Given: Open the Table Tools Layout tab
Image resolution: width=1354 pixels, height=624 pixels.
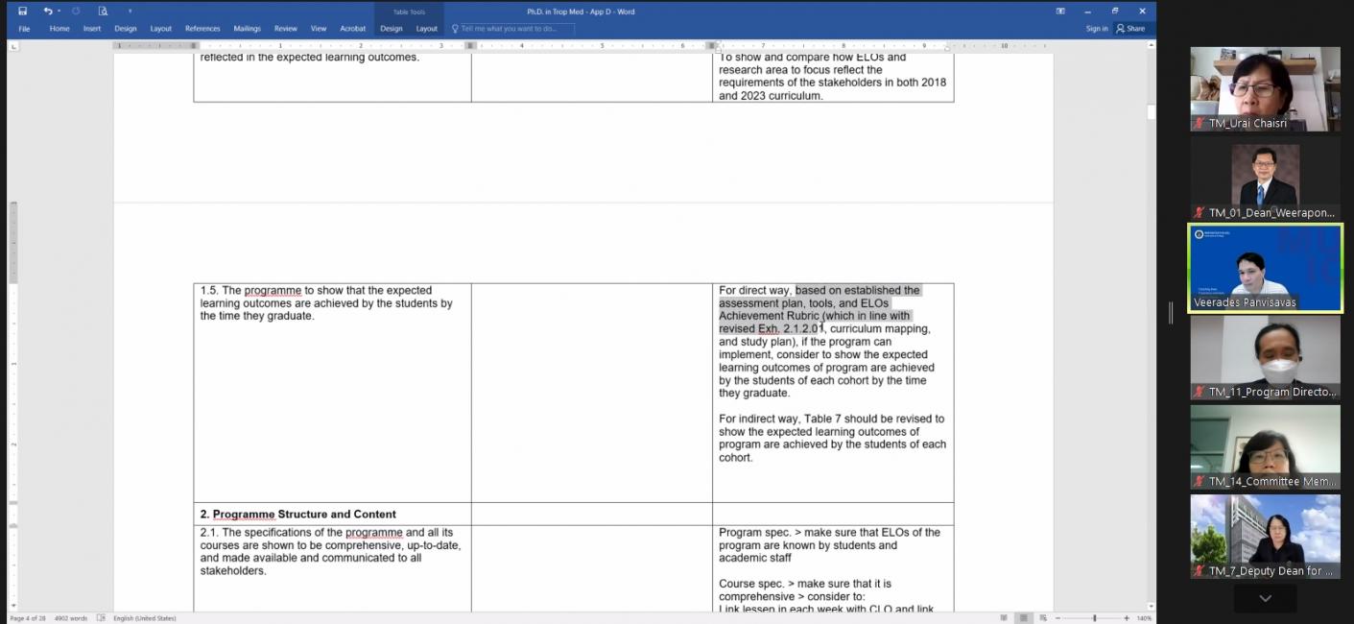Looking at the screenshot, I should coord(427,29).
